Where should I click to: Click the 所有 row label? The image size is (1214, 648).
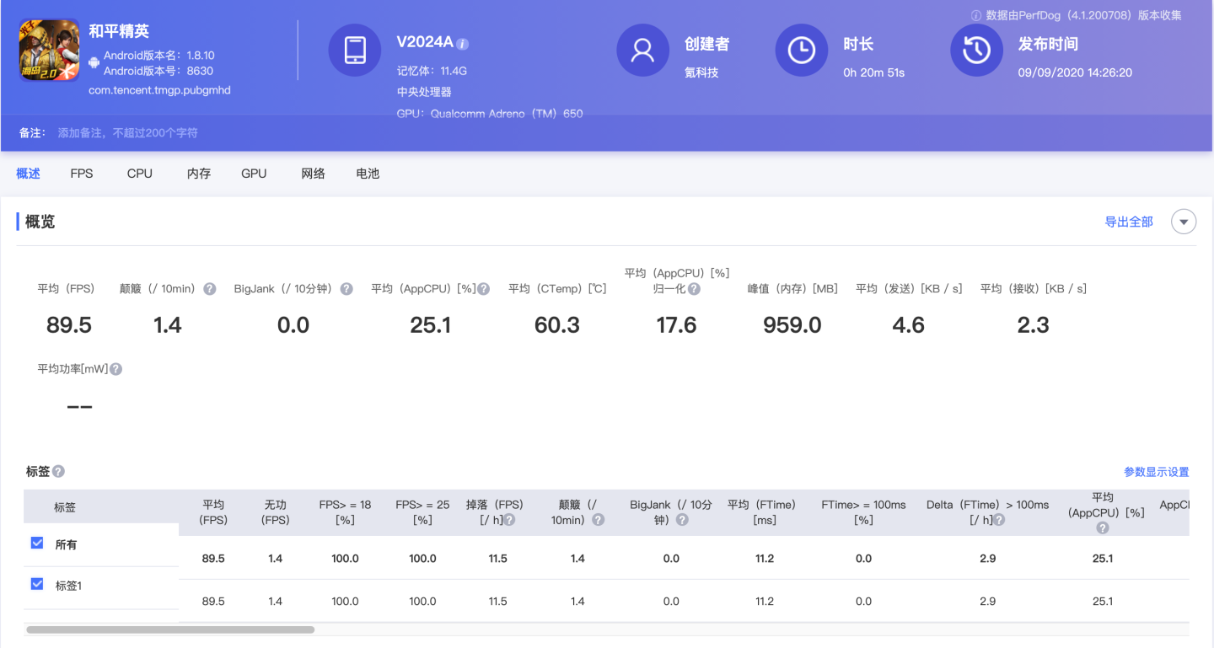click(x=66, y=545)
